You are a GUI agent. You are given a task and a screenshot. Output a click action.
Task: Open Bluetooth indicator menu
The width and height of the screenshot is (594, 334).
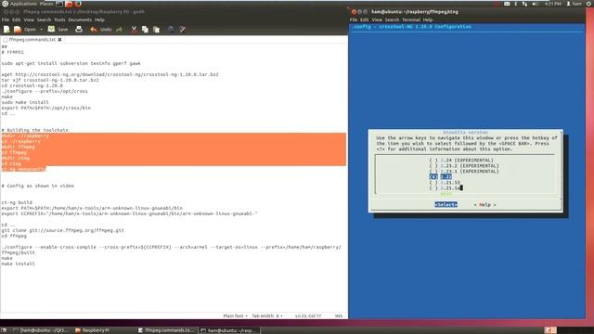click(x=516, y=4)
